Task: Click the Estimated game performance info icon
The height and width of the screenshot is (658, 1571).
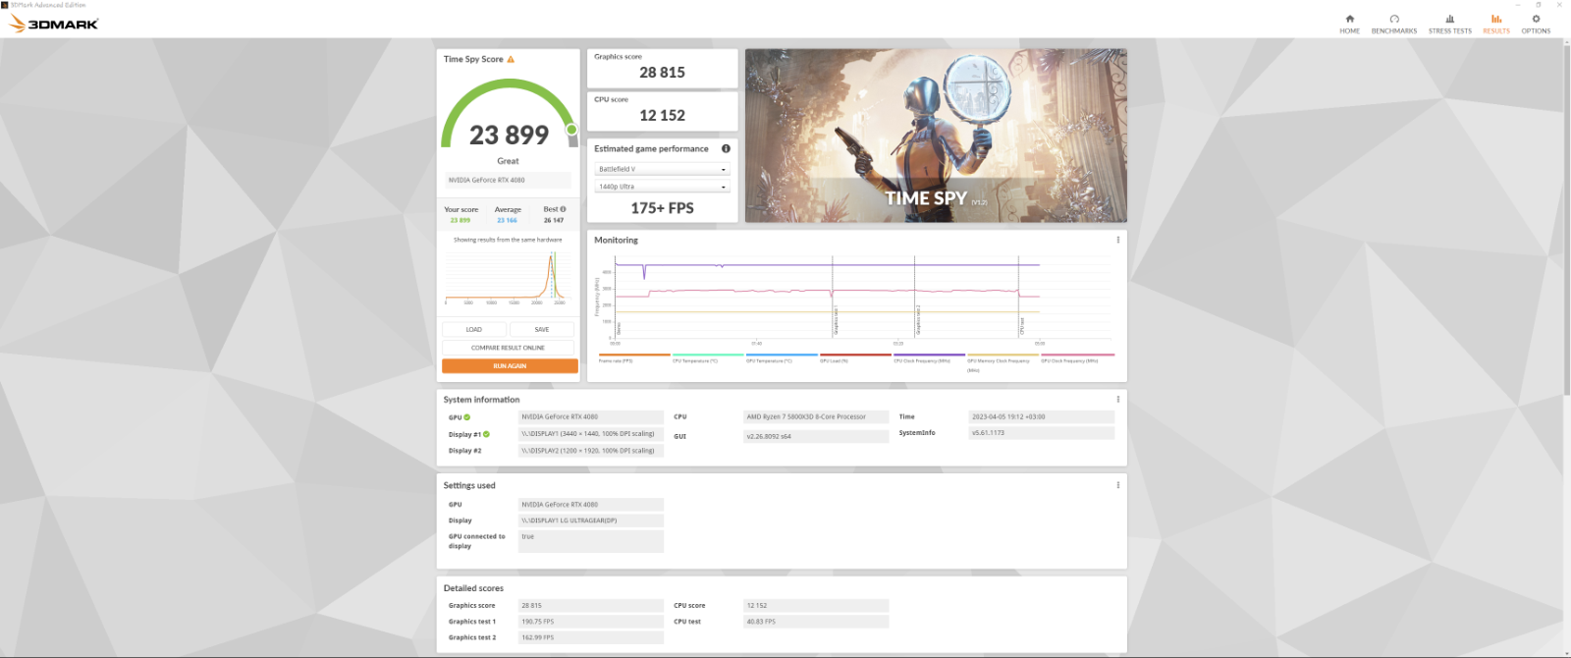Action: [x=726, y=148]
